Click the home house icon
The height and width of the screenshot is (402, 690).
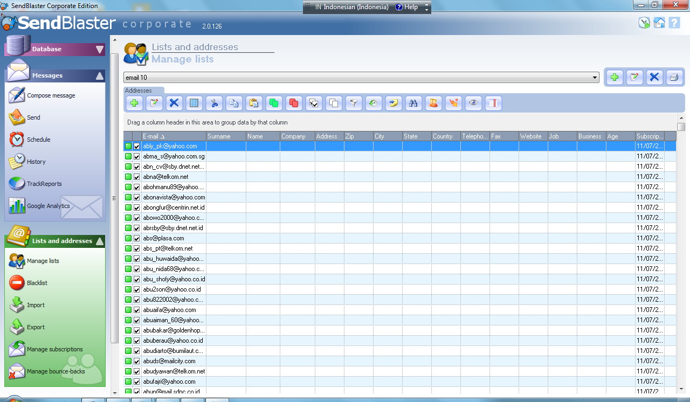(659, 23)
